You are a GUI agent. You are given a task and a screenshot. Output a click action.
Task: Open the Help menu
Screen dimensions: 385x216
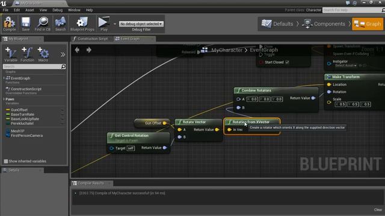tap(89, 10)
